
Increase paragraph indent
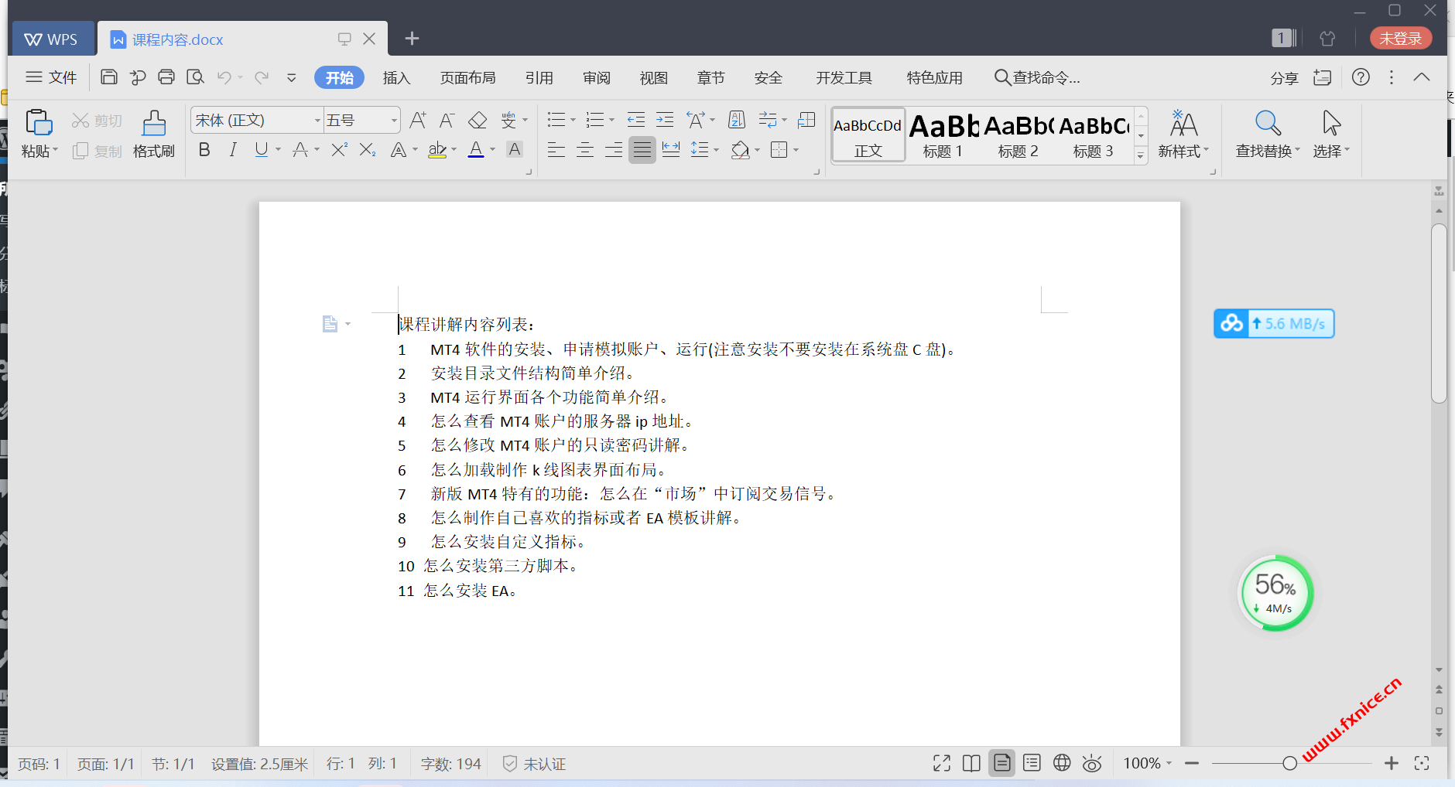(x=665, y=120)
